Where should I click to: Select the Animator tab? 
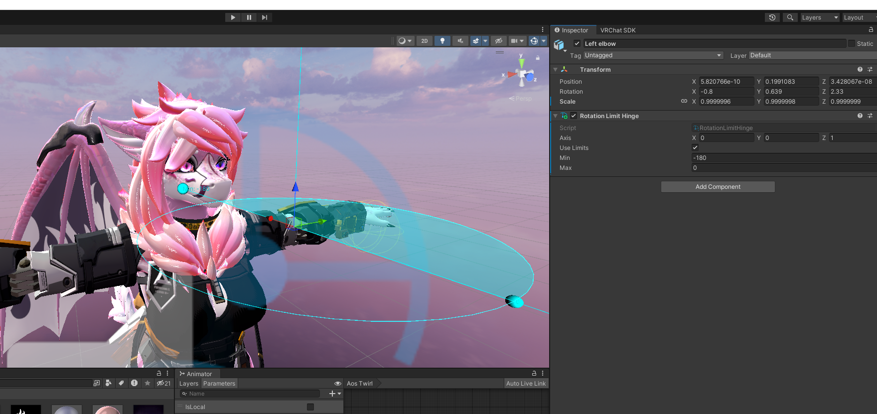[196, 374]
